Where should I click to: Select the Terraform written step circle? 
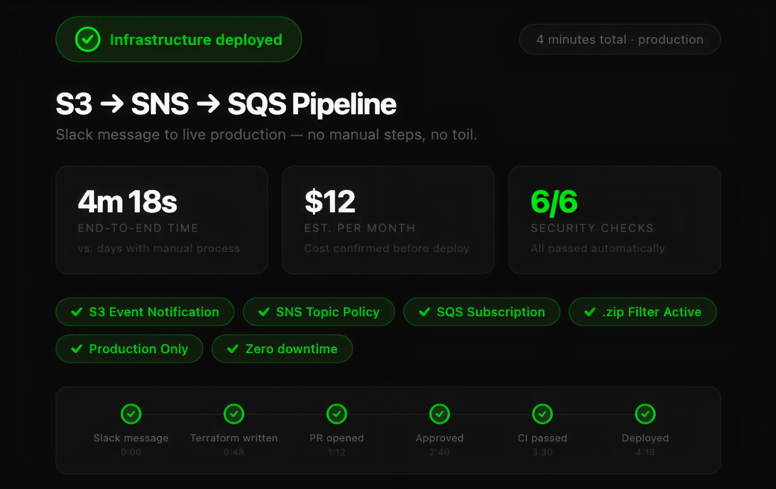coord(234,414)
